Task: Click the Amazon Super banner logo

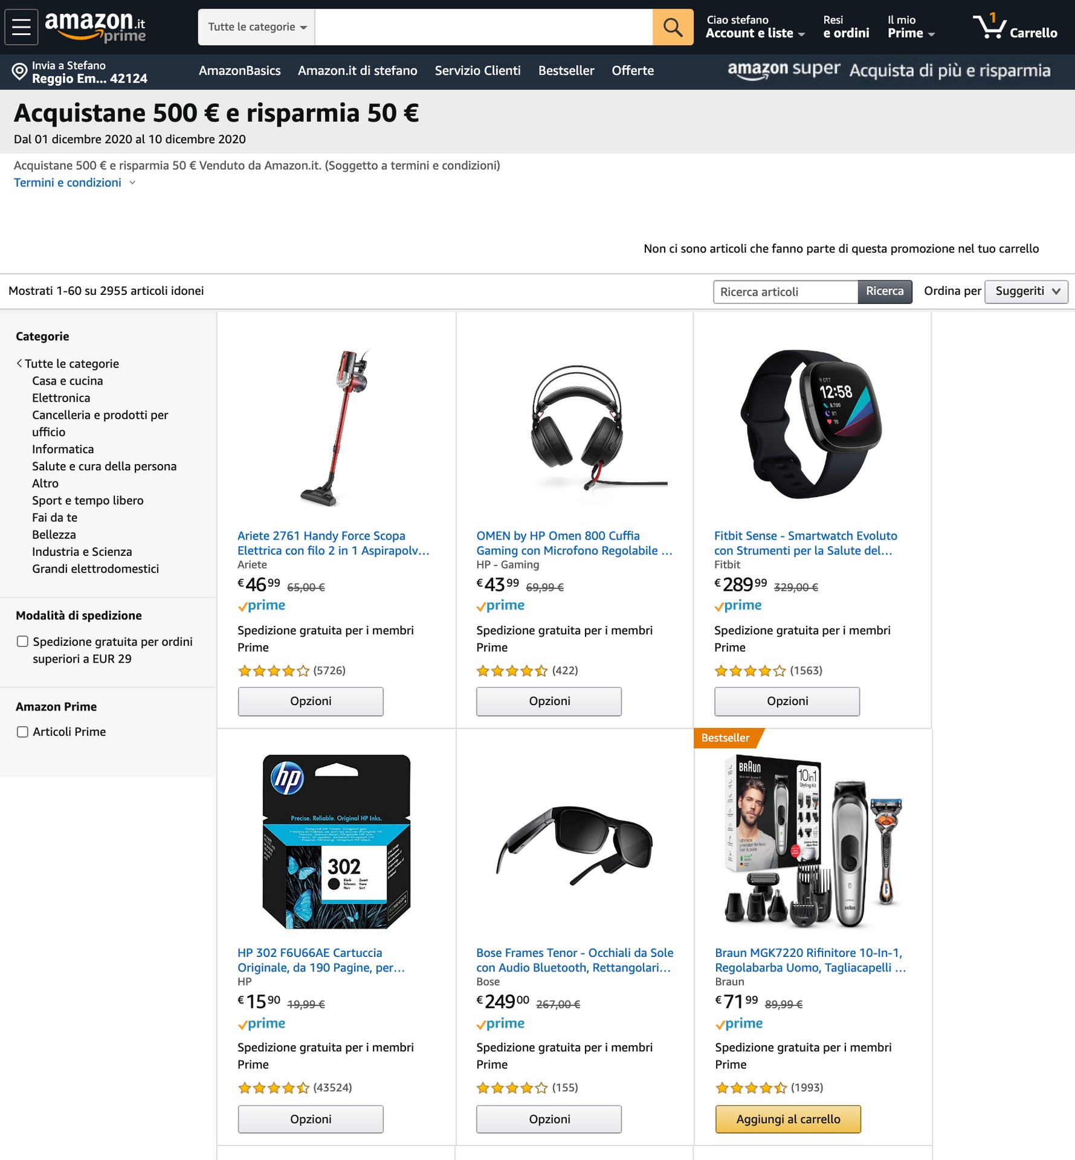Action: [784, 70]
